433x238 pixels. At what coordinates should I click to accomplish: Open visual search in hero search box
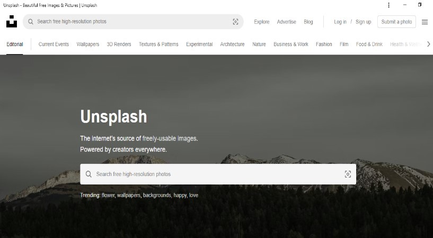point(348,174)
